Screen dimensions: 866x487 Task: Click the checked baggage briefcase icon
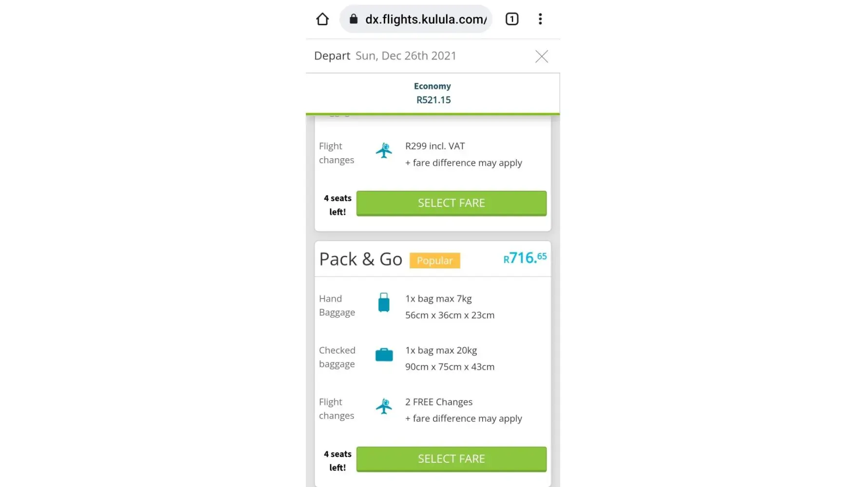pyautogui.click(x=384, y=355)
